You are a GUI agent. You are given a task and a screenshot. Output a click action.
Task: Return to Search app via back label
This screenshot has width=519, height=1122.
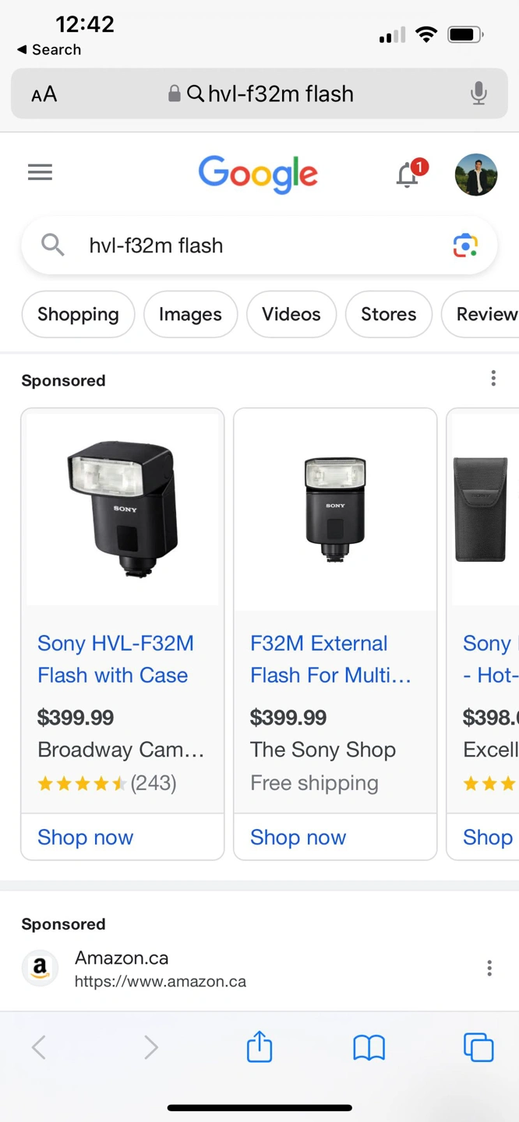(49, 50)
